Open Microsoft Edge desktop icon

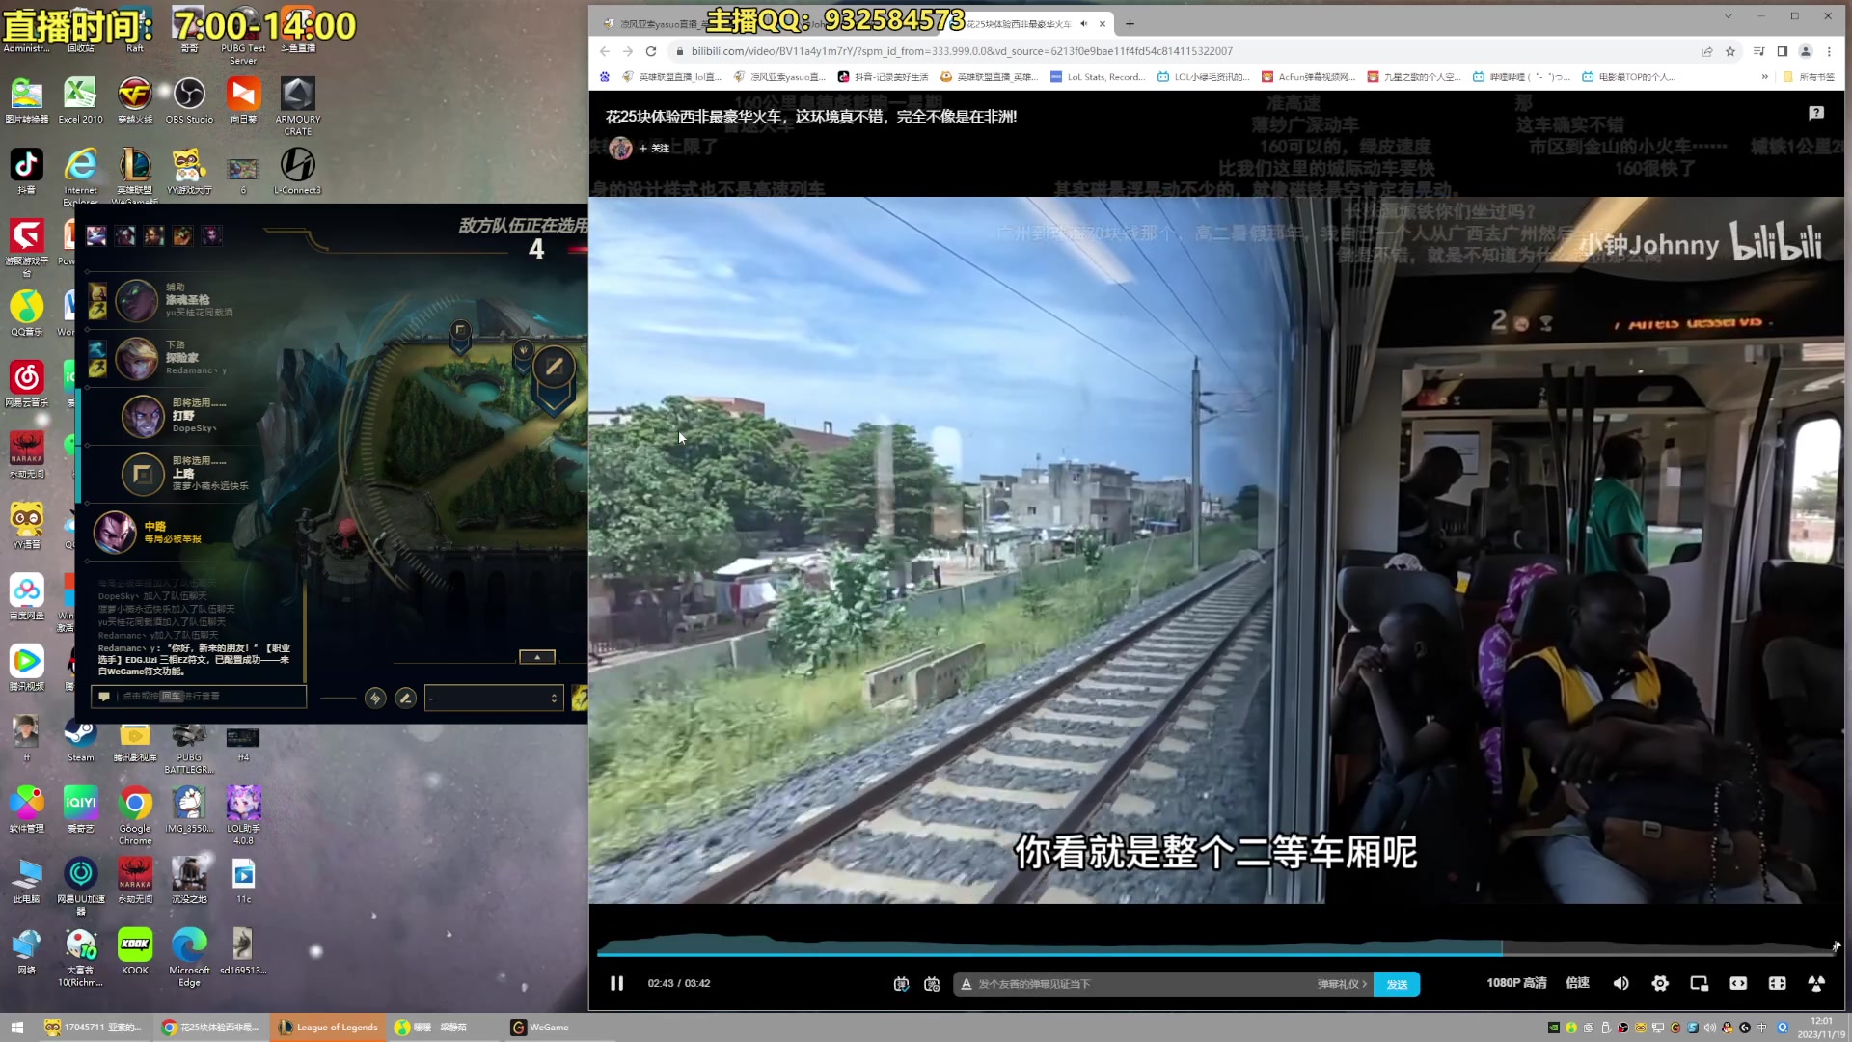pos(189,957)
